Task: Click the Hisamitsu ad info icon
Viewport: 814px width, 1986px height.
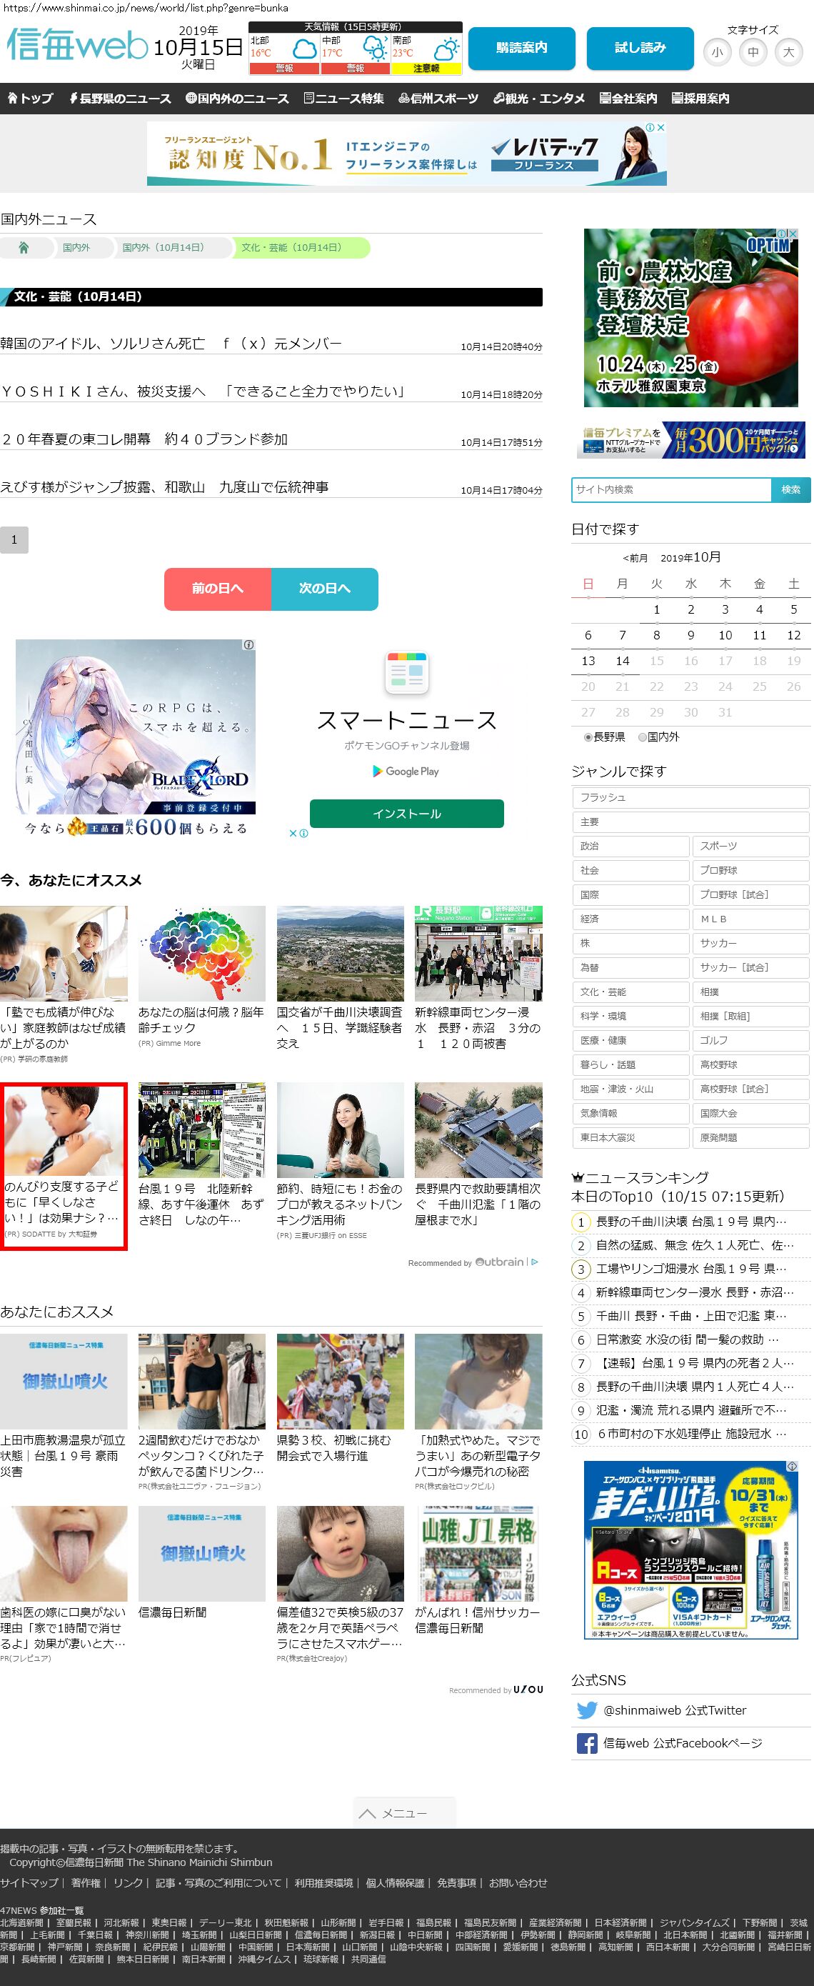Action: [792, 1467]
